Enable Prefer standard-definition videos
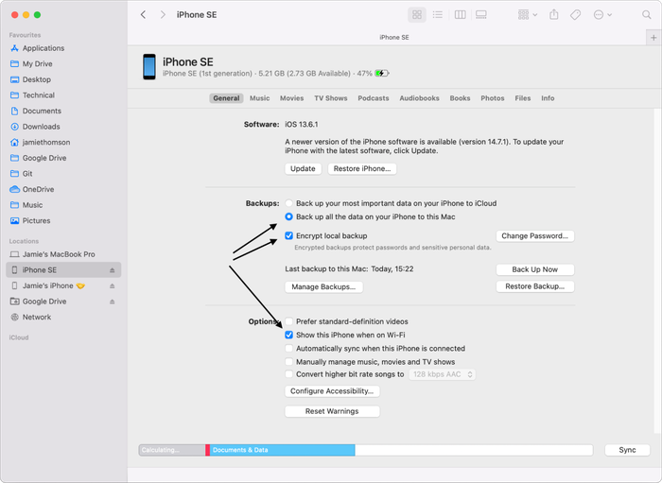 click(289, 321)
